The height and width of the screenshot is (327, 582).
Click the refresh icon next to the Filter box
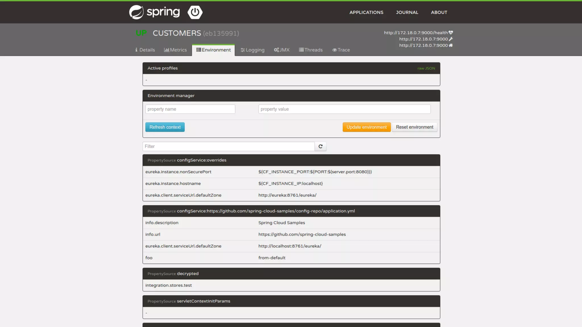(x=320, y=146)
